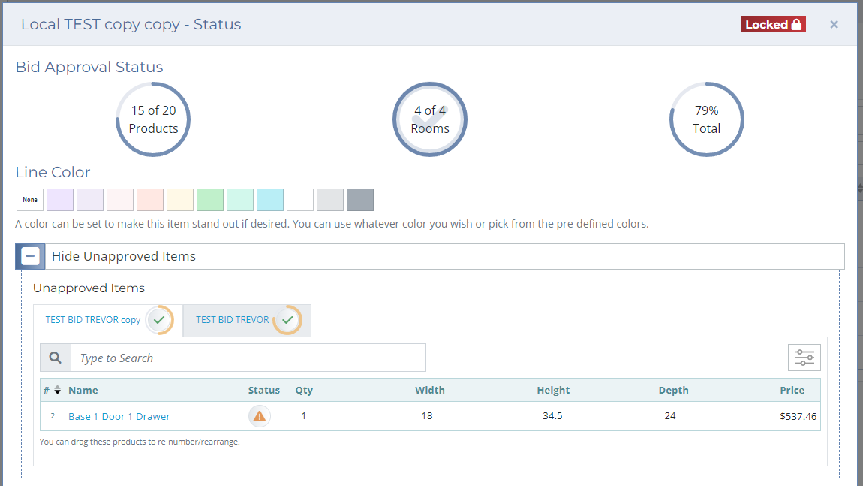Choose the light purple line color swatch

pyautogui.click(x=60, y=200)
